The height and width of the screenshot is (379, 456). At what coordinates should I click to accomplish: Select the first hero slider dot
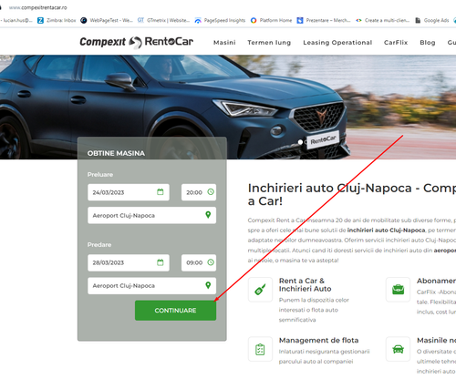coord(300,142)
